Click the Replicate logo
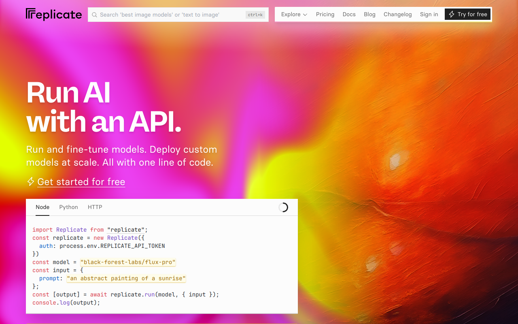518x324 pixels. click(53, 14)
